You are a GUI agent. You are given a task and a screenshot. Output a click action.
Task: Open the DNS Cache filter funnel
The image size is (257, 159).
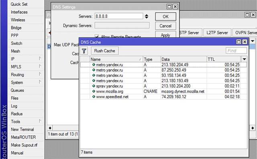click(84, 51)
